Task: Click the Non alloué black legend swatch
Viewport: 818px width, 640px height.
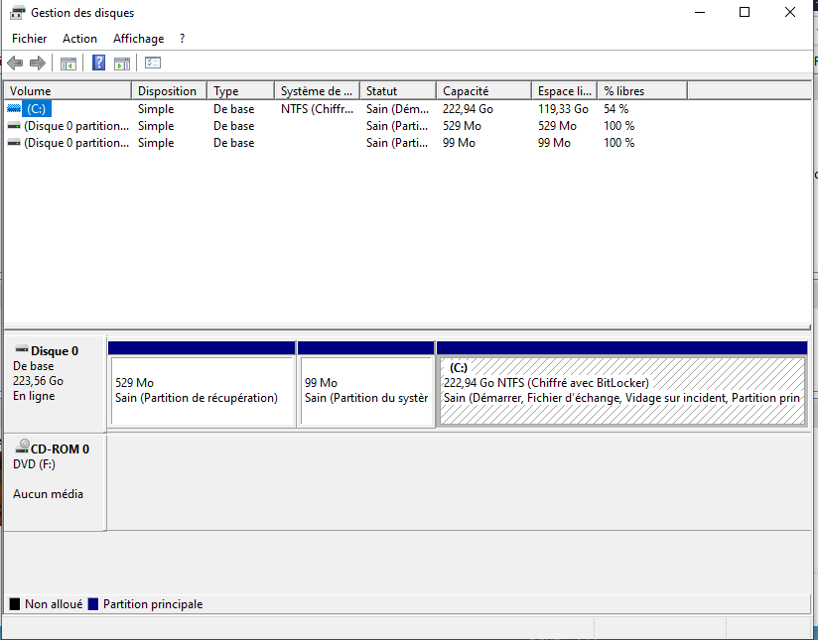Action: [x=15, y=604]
